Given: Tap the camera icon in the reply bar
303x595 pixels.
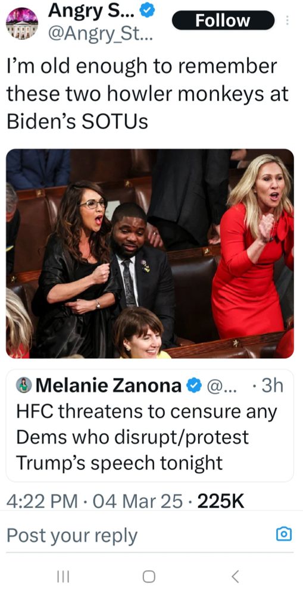Looking at the screenshot, I should [284, 534].
